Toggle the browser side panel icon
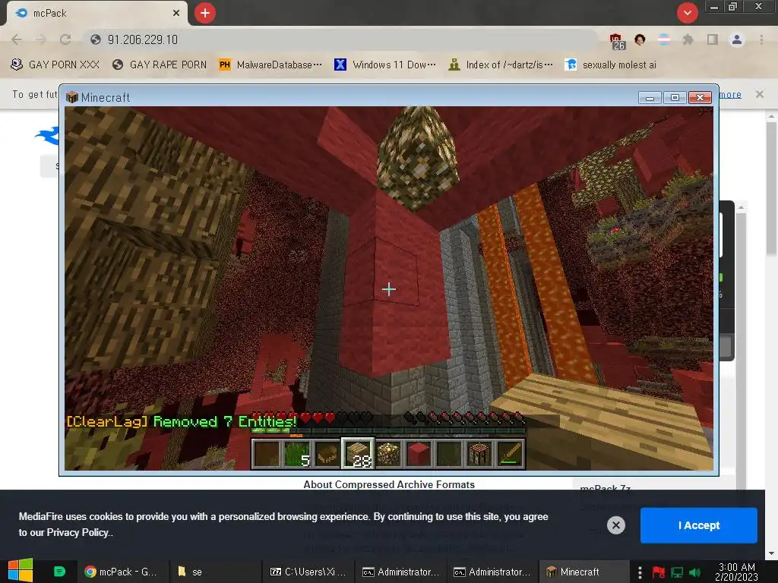The width and height of the screenshot is (778, 583). [713, 39]
